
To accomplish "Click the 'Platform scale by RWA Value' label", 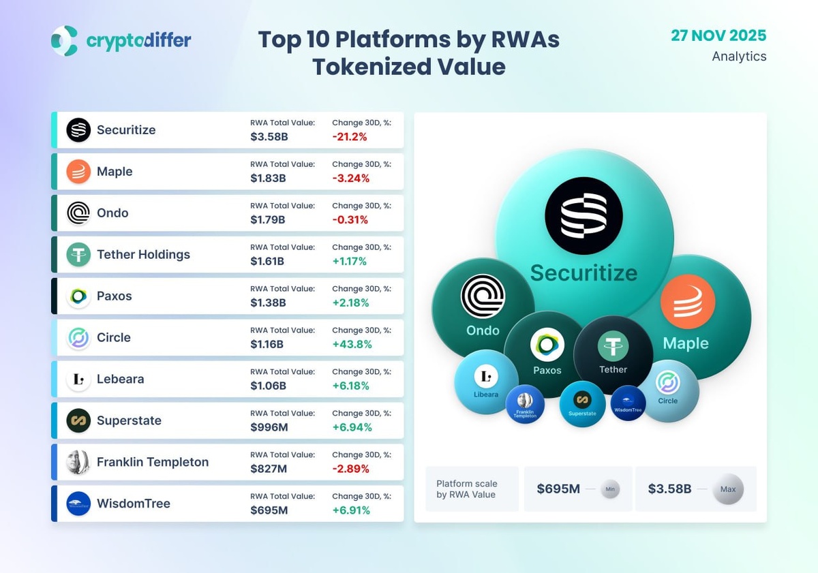I will [467, 489].
